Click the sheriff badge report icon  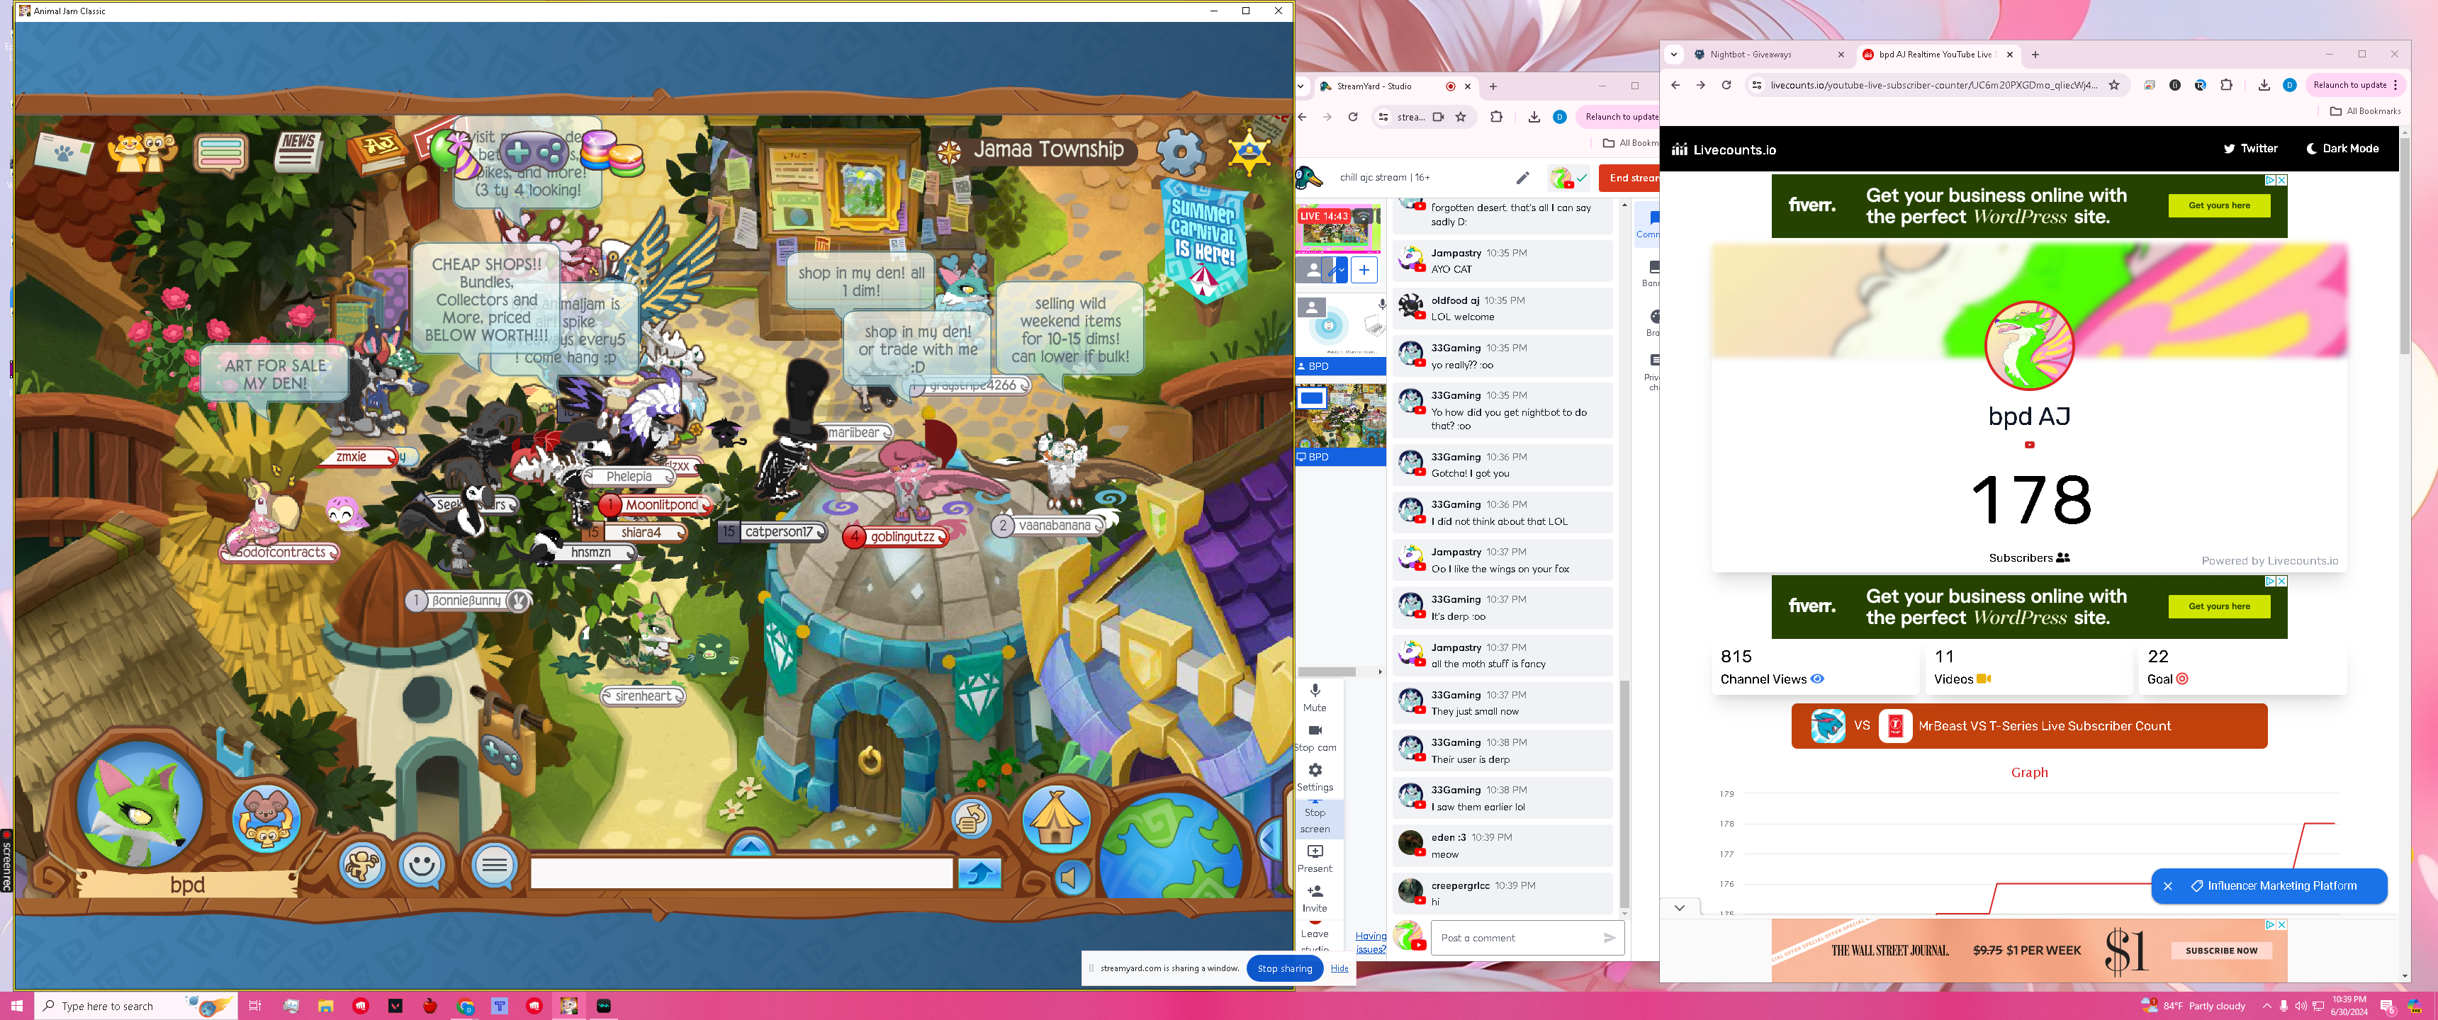[1249, 152]
